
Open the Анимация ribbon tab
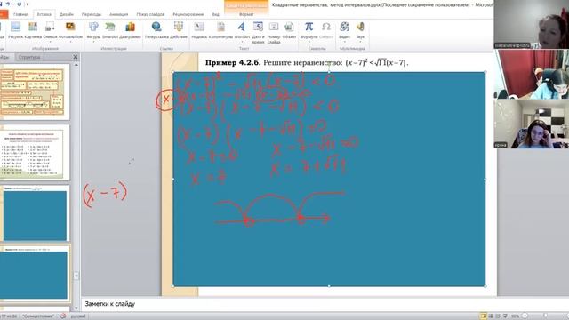(118, 14)
